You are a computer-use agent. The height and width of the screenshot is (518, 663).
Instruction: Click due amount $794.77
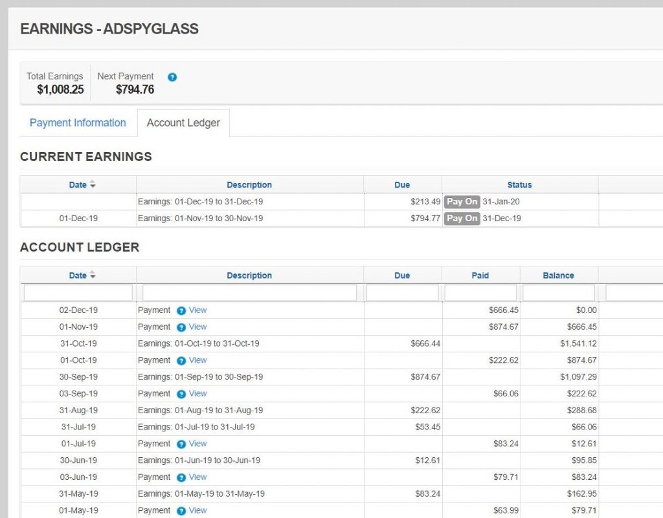click(x=425, y=219)
